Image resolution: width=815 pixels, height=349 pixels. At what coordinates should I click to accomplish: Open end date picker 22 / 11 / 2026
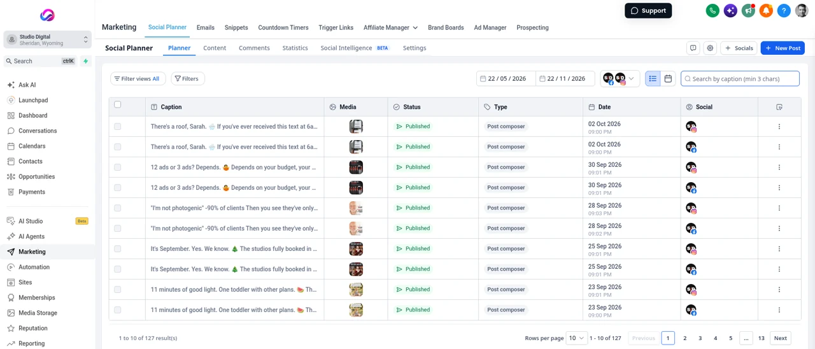[565, 79]
